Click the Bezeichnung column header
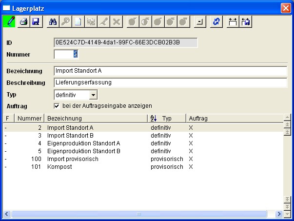The image size is (294, 221). (96, 119)
